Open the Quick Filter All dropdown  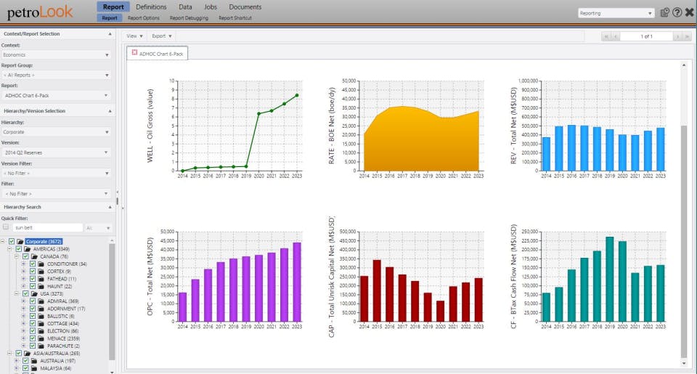tap(98, 228)
